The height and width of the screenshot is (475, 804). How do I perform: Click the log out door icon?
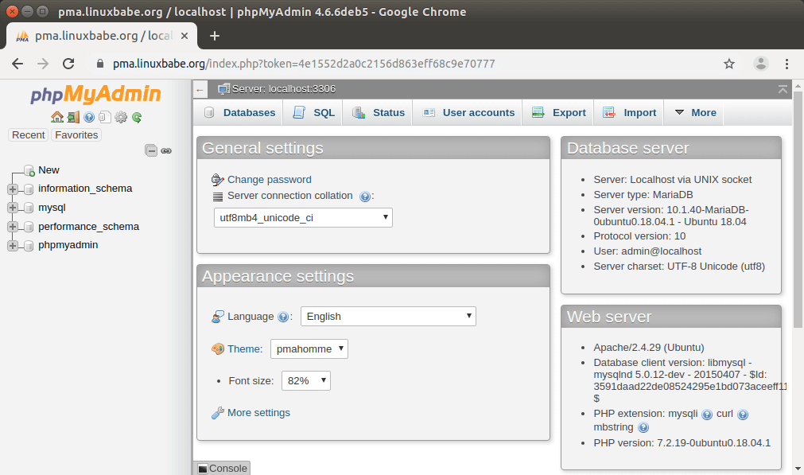73,117
